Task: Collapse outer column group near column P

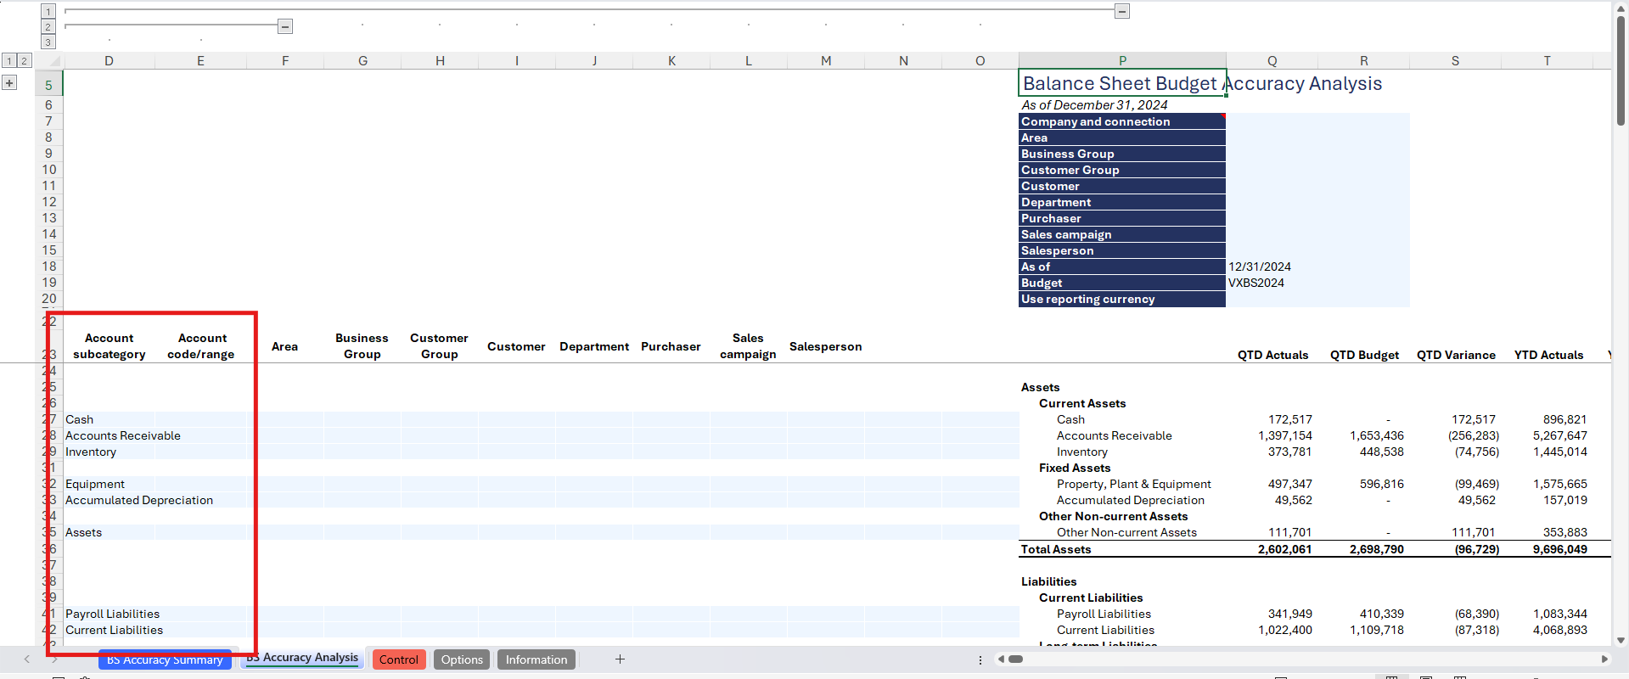Action: click(1122, 11)
